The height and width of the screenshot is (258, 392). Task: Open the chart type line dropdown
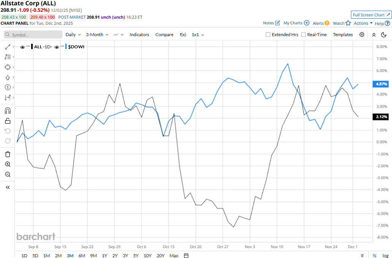click(x=119, y=35)
